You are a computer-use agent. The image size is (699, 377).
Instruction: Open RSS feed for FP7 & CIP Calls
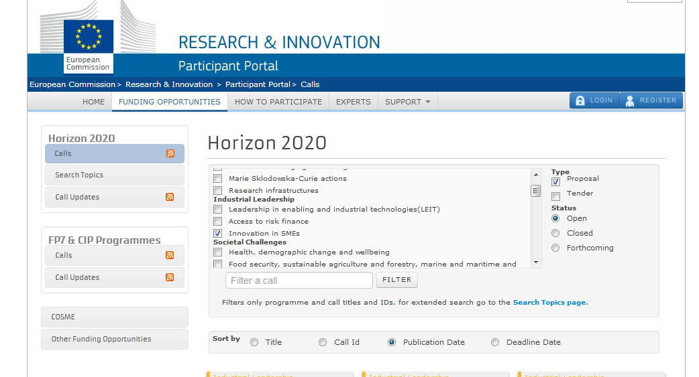coord(170,255)
